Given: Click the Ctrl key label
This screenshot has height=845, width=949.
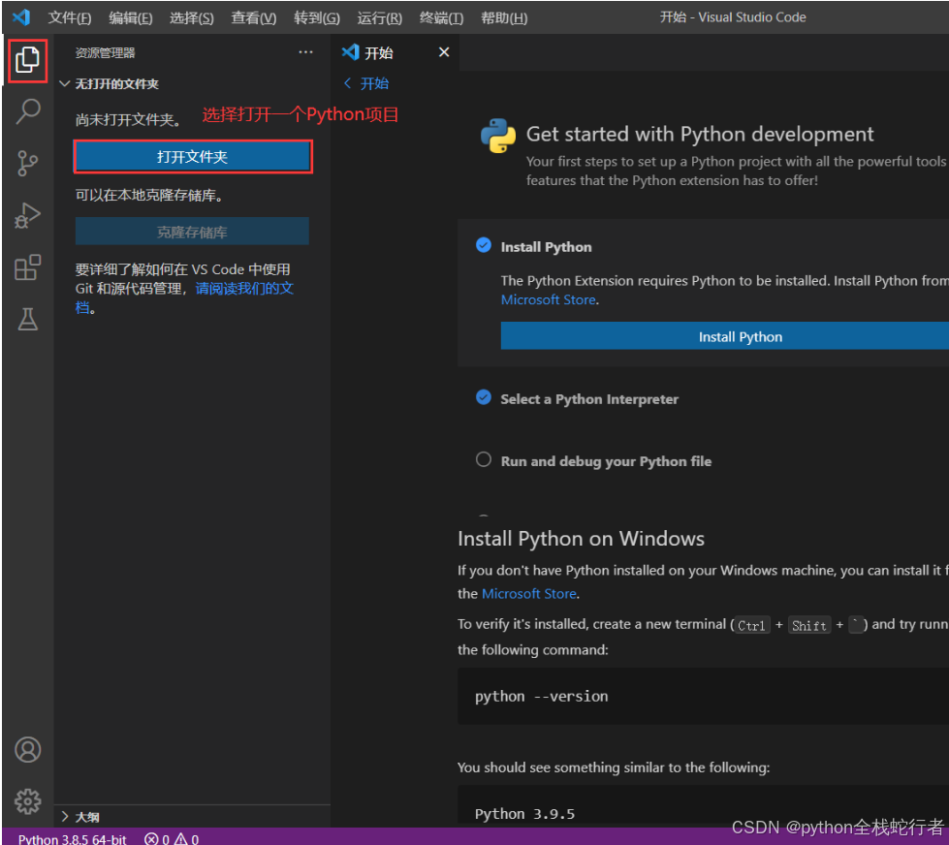Looking at the screenshot, I should [x=751, y=625].
